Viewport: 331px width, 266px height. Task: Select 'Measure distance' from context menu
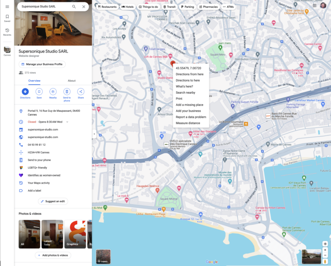(x=188, y=123)
